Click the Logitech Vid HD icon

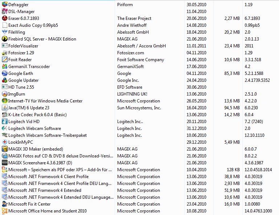5,122
